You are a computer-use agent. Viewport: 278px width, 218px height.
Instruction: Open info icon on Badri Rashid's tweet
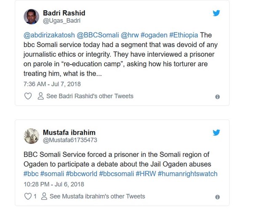tap(217, 97)
